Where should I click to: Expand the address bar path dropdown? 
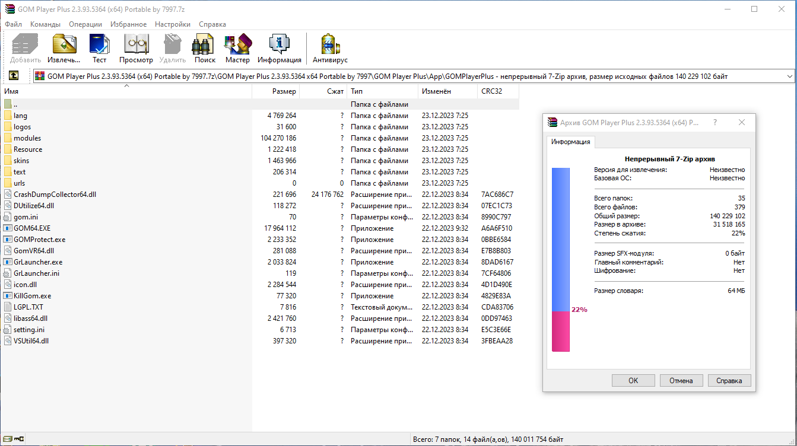pos(789,76)
